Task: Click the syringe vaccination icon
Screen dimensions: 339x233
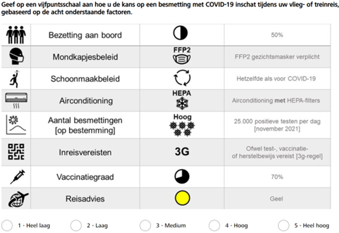Action: coord(18,177)
